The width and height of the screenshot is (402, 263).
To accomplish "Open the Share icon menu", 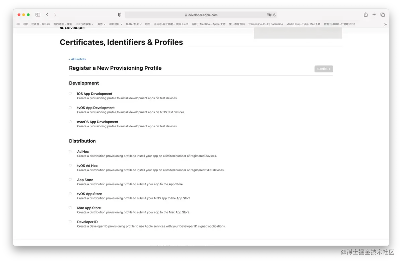I will [x=366, y=15].
